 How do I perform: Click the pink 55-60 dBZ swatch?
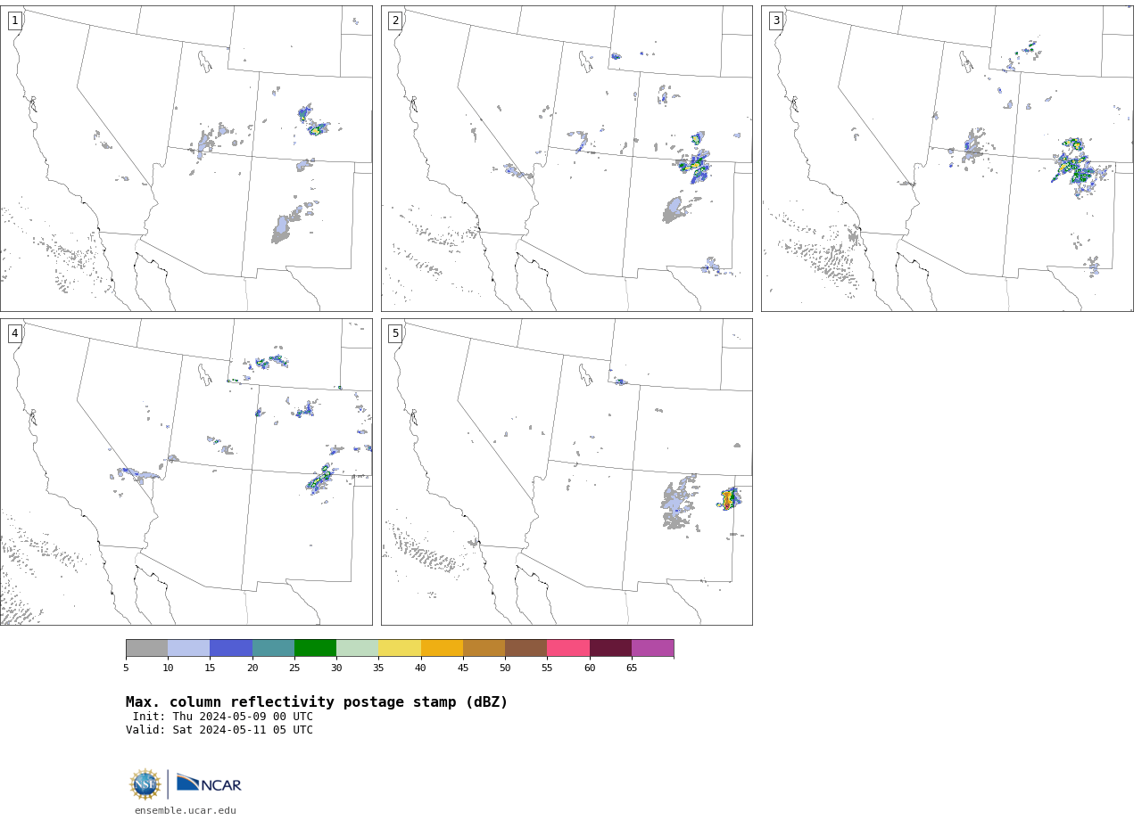[x=568, y=648]
